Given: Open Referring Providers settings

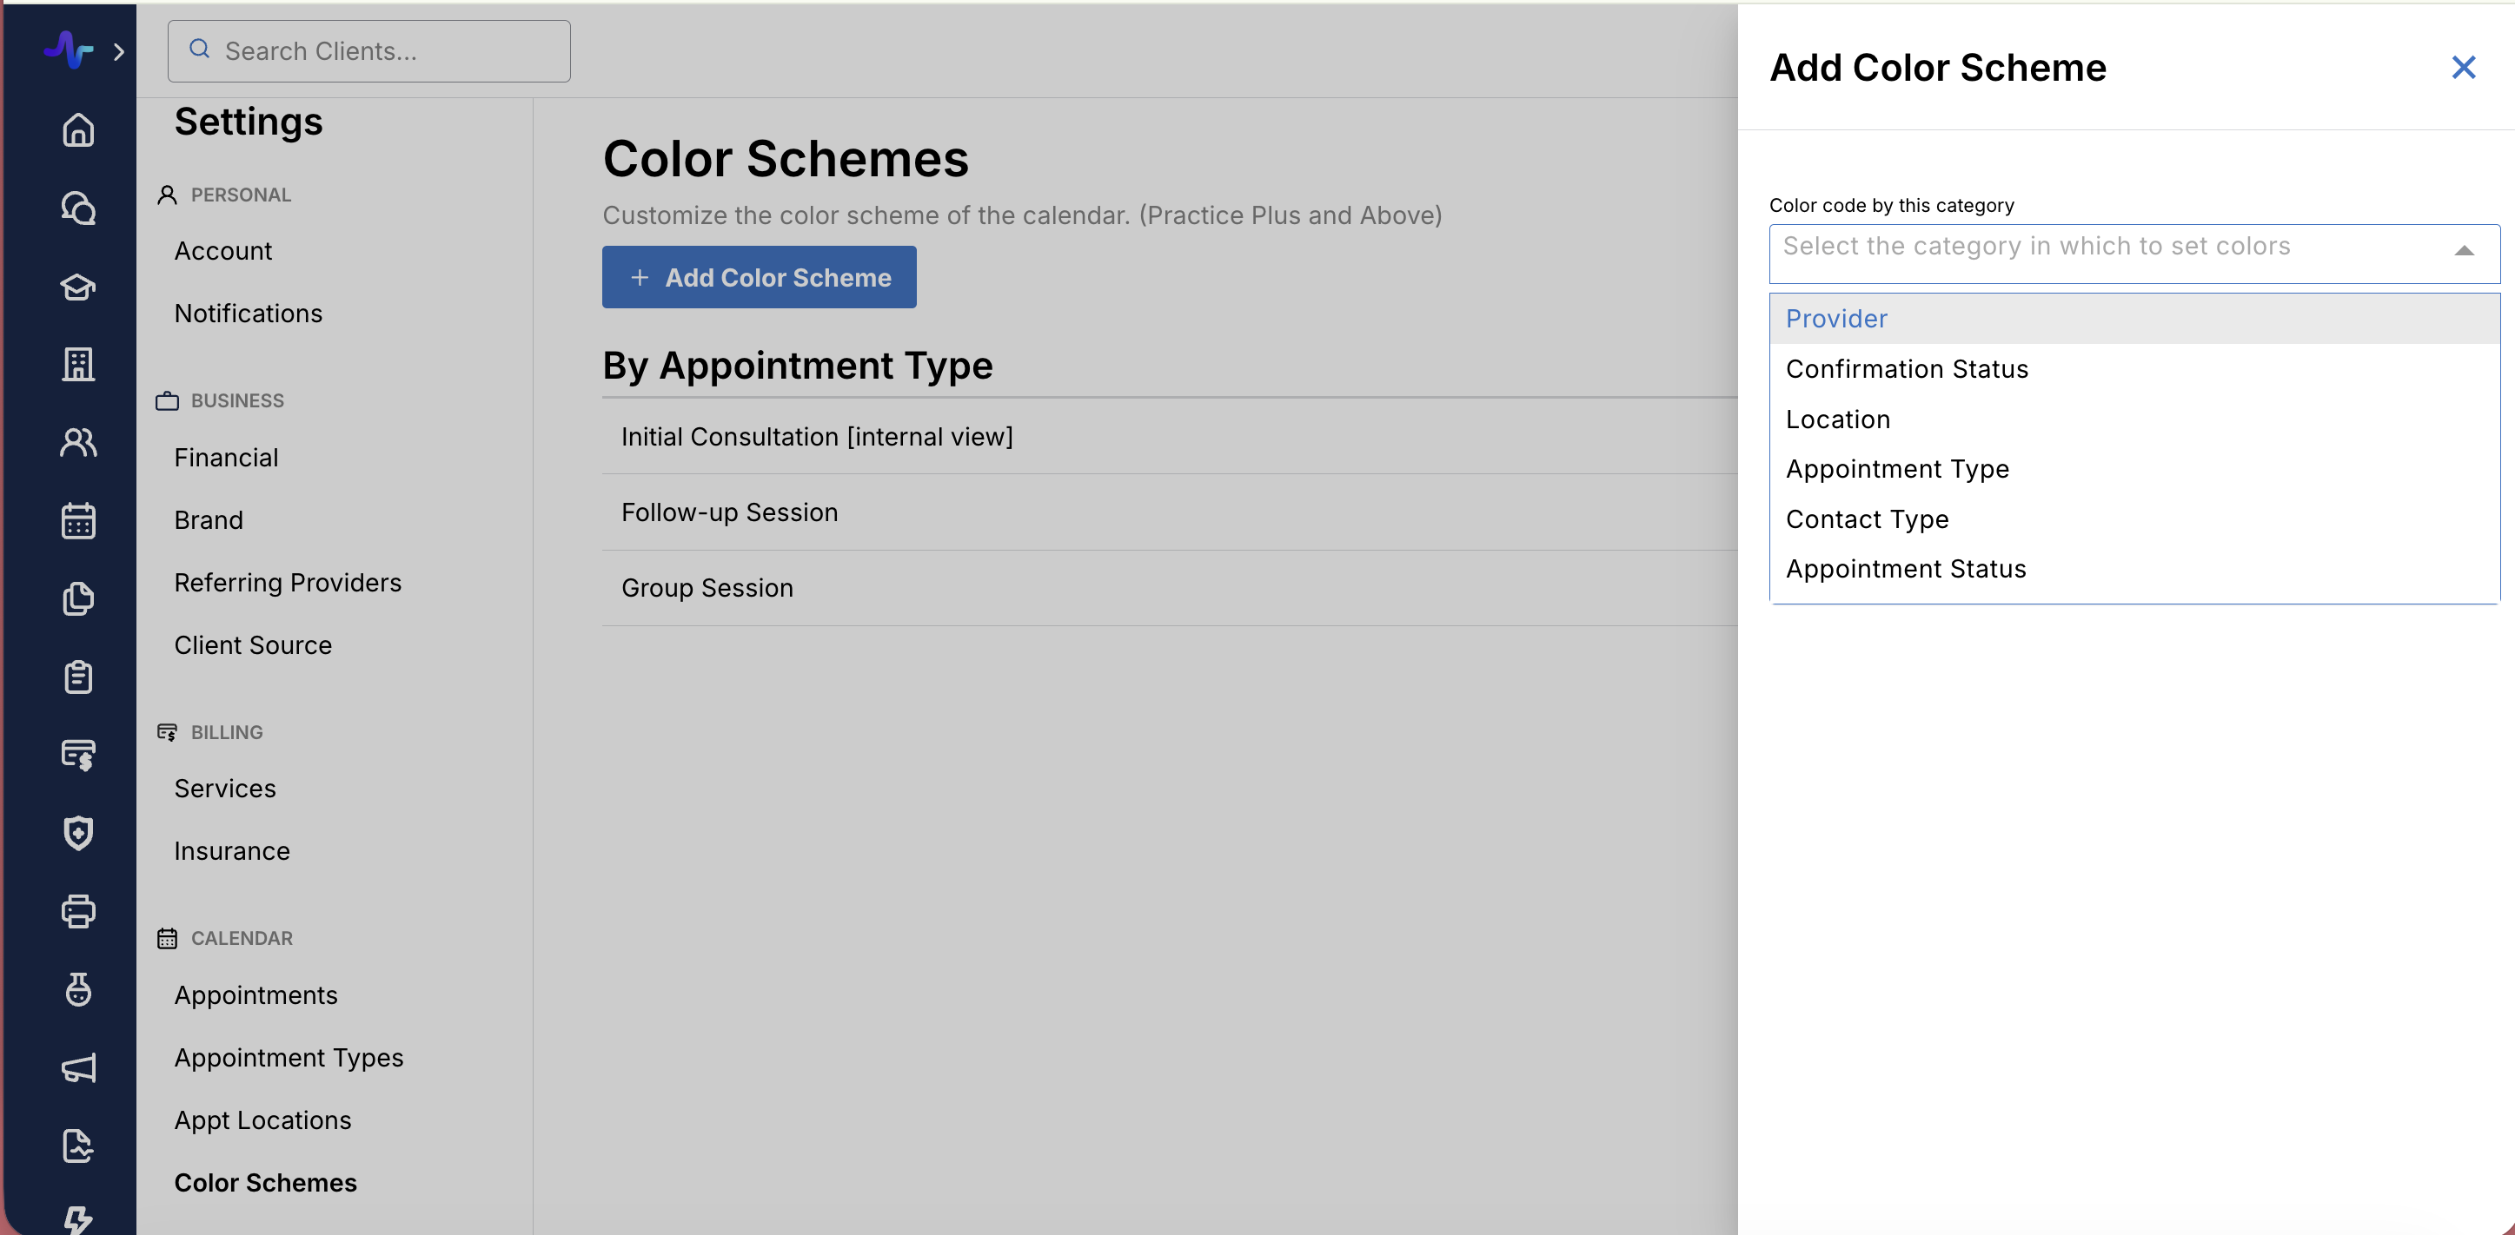Looking at the screenshot, I should tap(287, 583).
